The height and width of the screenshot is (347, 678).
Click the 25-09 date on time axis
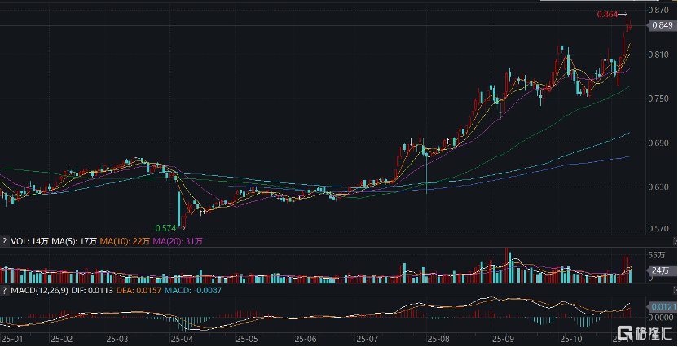[501, 337]
